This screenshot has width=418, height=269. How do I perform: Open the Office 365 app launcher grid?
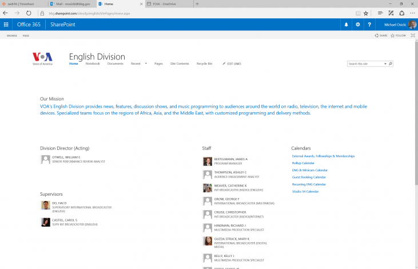pyautogui.click(x=6, y=25)
